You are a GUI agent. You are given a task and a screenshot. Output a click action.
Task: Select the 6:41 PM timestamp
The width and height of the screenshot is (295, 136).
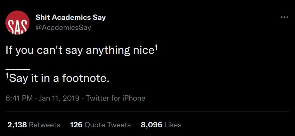(19, 98)
